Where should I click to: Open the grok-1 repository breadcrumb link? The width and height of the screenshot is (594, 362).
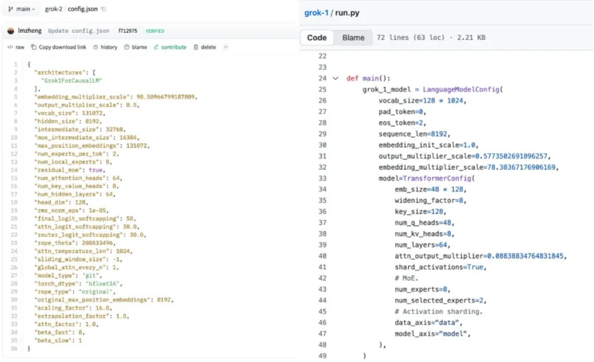point(316,13)
